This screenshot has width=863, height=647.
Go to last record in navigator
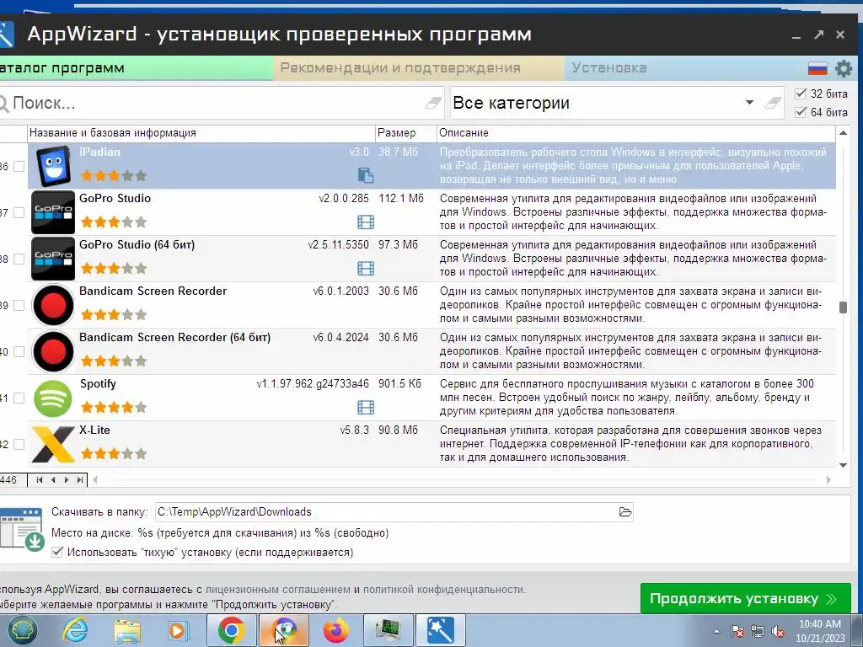click(x=80, y=479)
